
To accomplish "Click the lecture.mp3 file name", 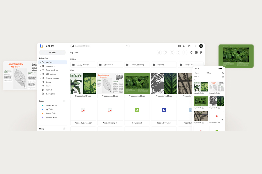I will (x=137, y=123).
